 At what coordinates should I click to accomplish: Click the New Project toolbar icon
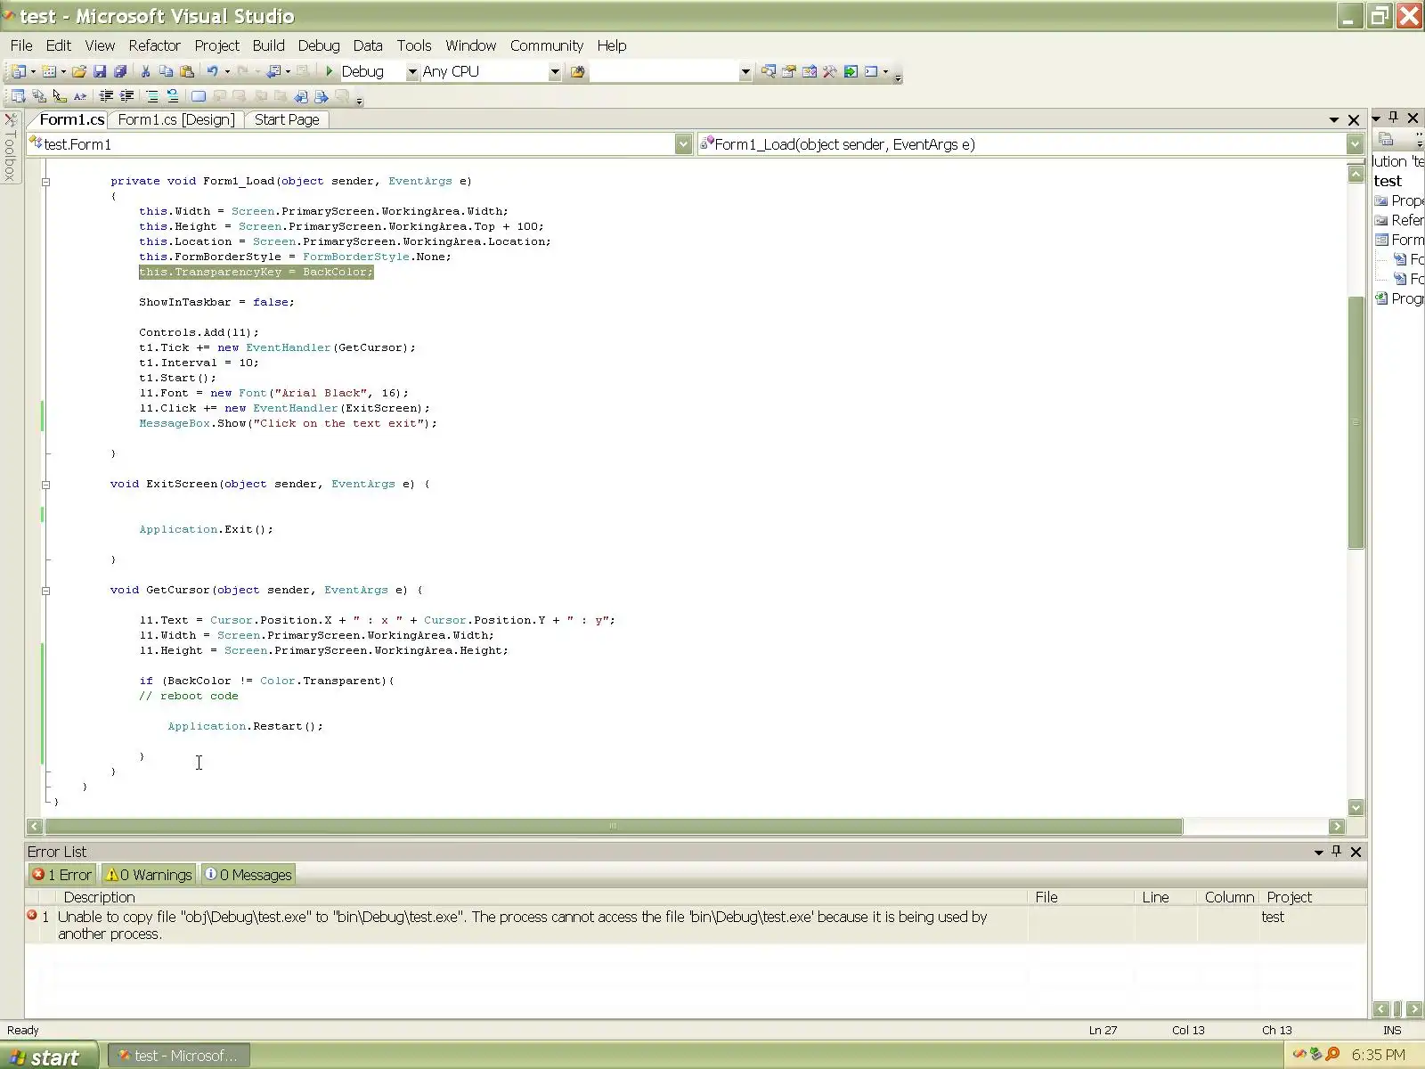click(18, 72)
